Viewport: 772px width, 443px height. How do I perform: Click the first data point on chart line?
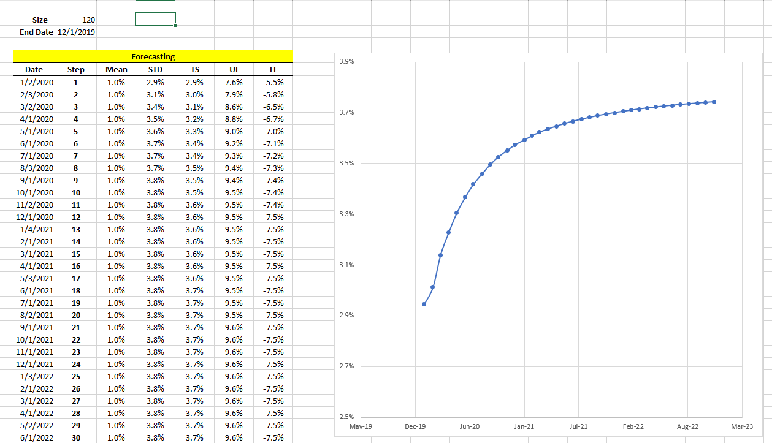[424, 304]
